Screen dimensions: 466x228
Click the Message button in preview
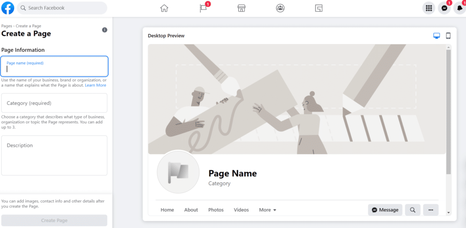point(385,209)
